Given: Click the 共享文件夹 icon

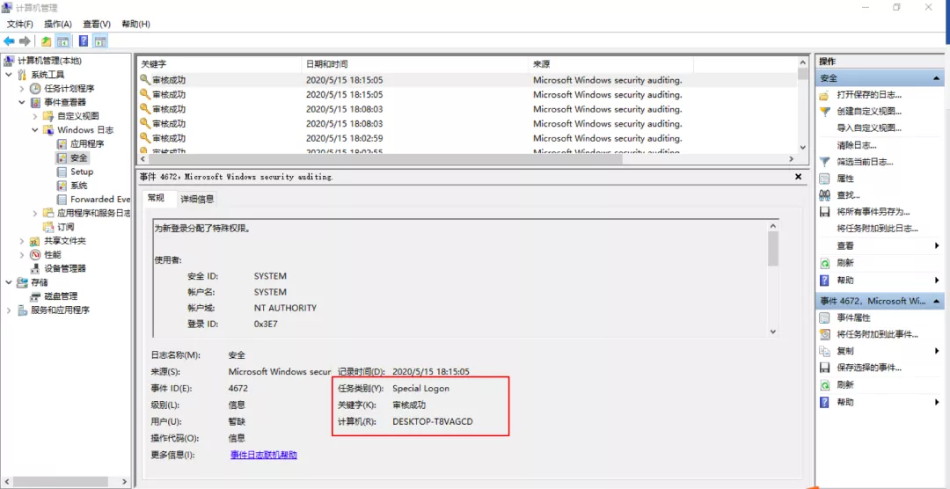Looking at the screenshot, I should [x=36, y=241].
